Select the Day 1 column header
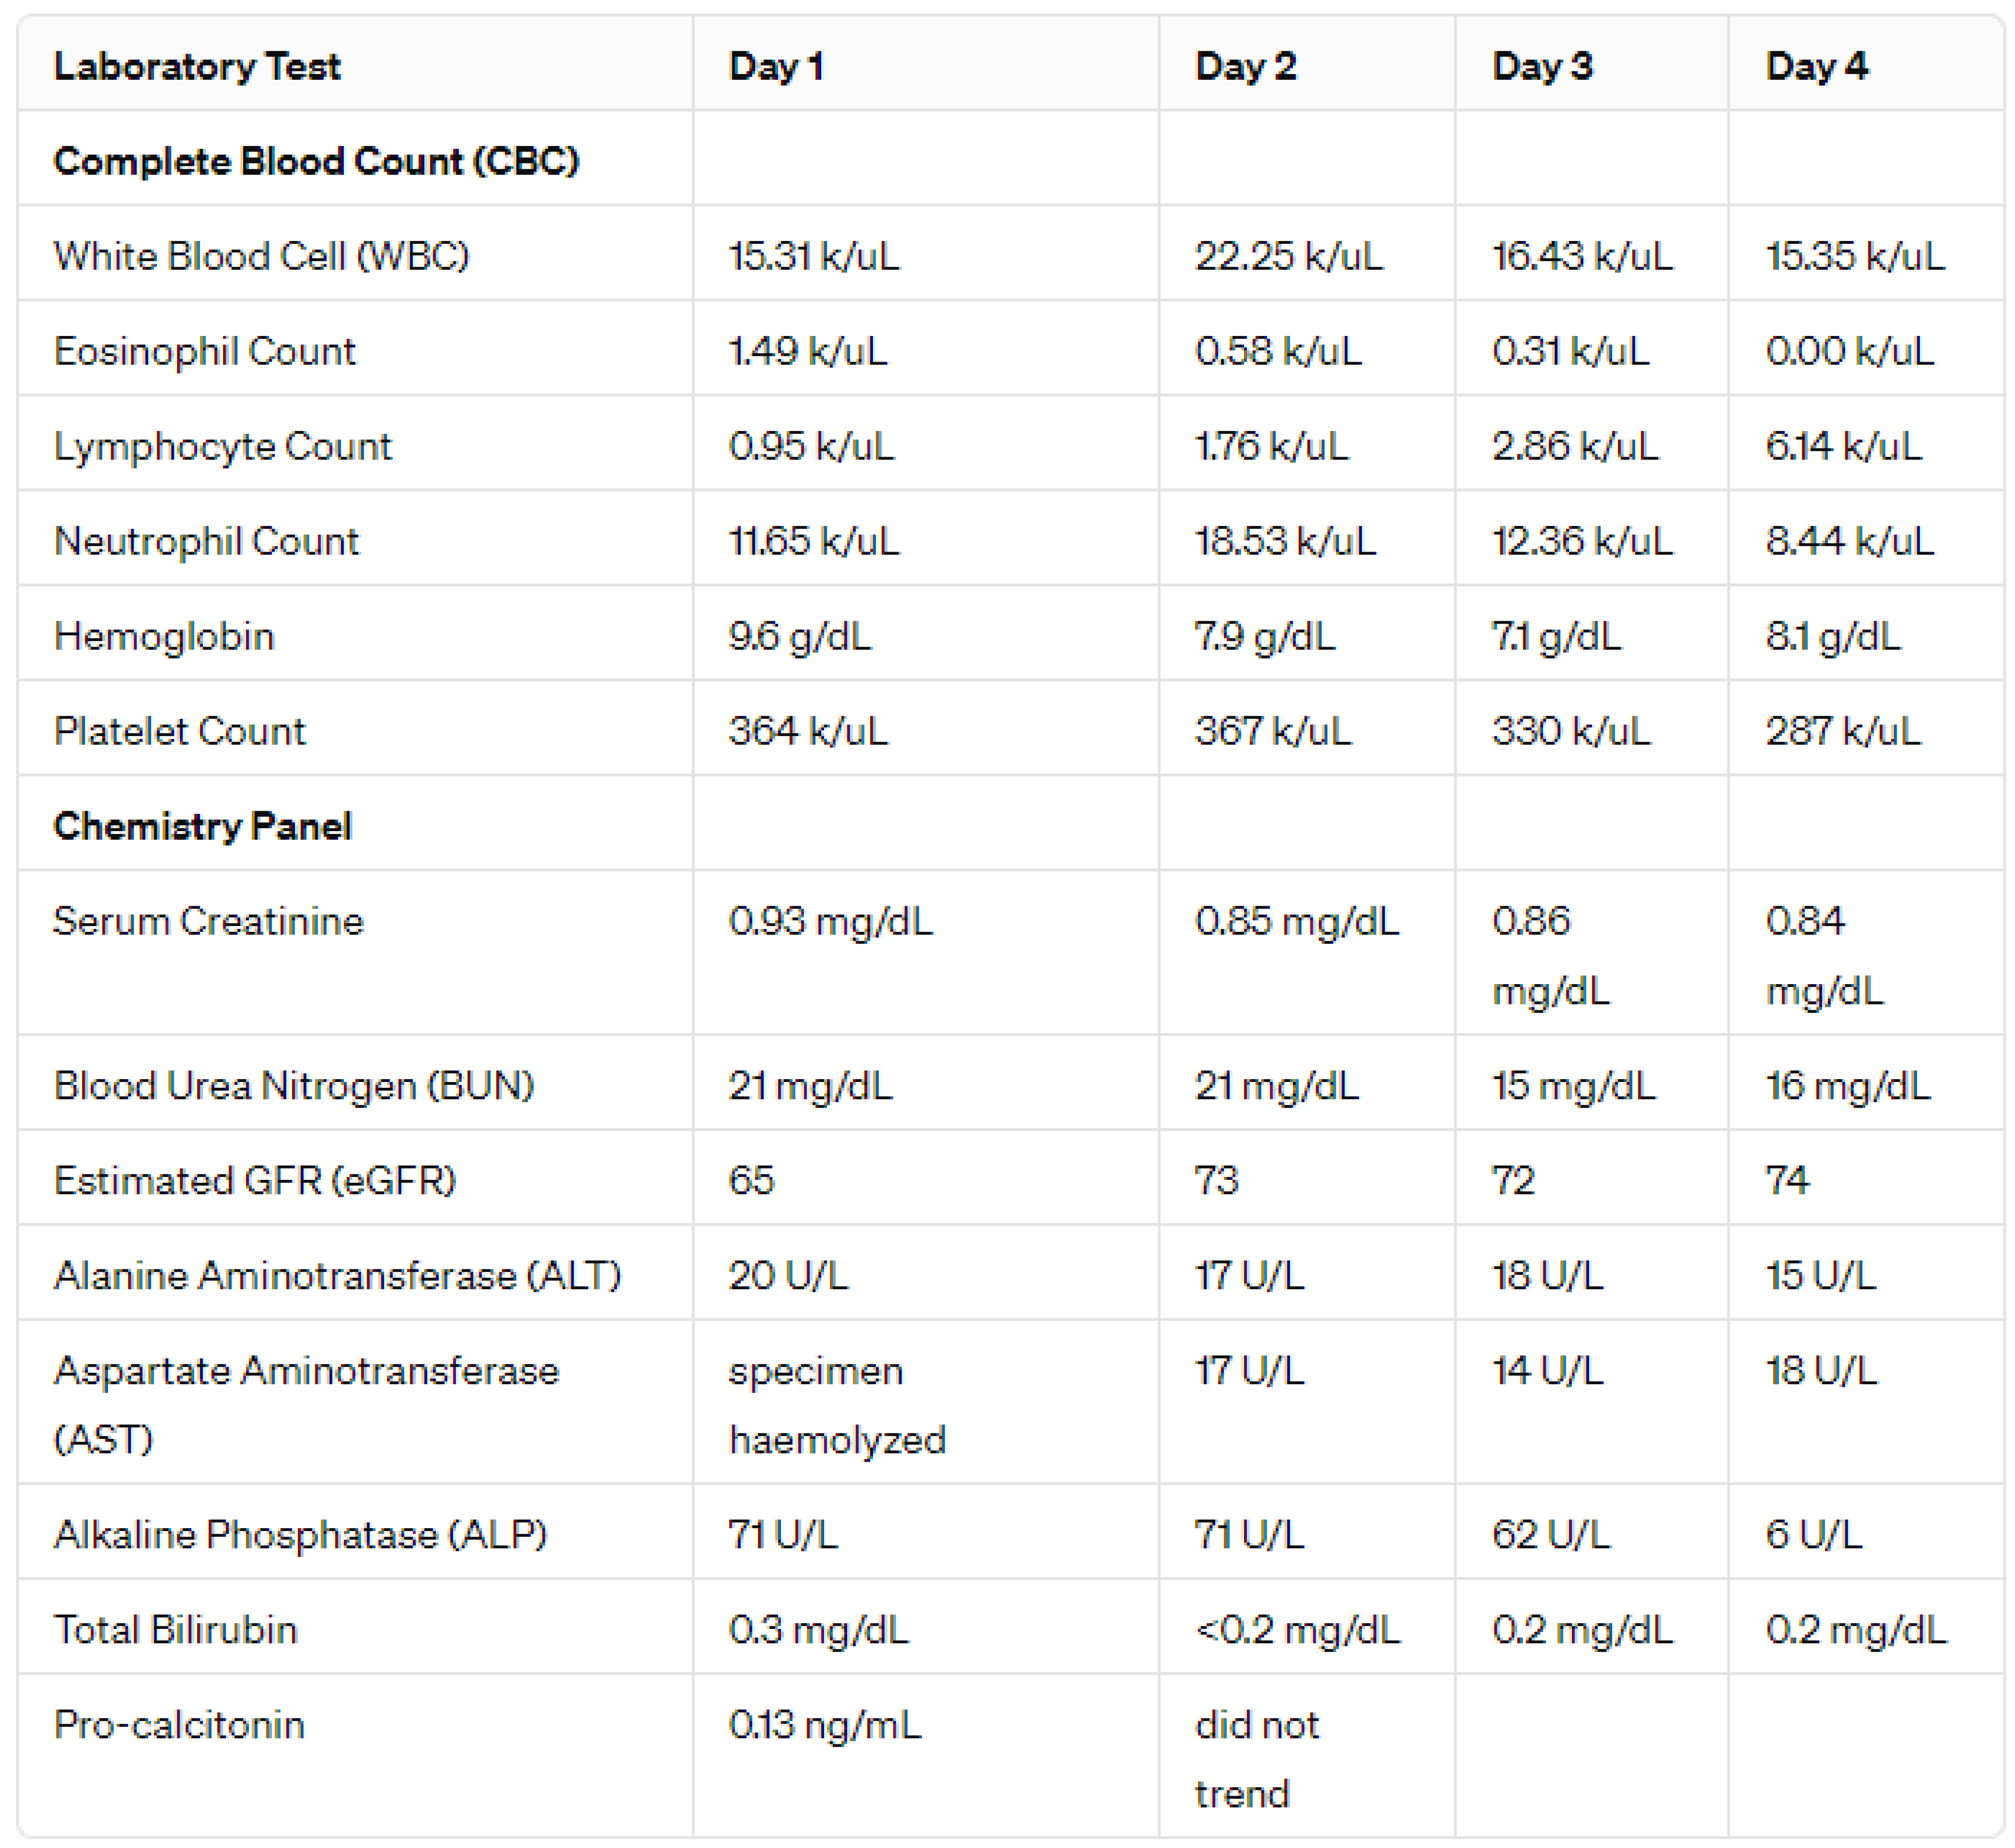This screenshot has height=1848, width=2015. pos(776,67)
